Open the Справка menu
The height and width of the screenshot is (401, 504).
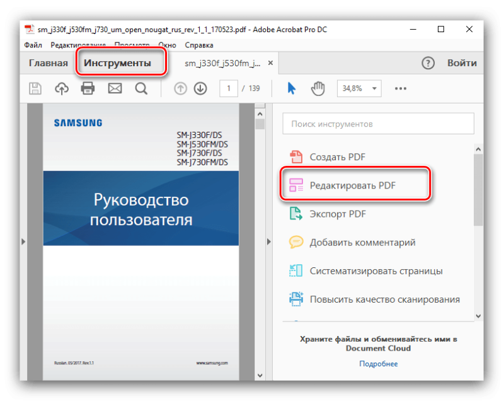pos(199,45)
